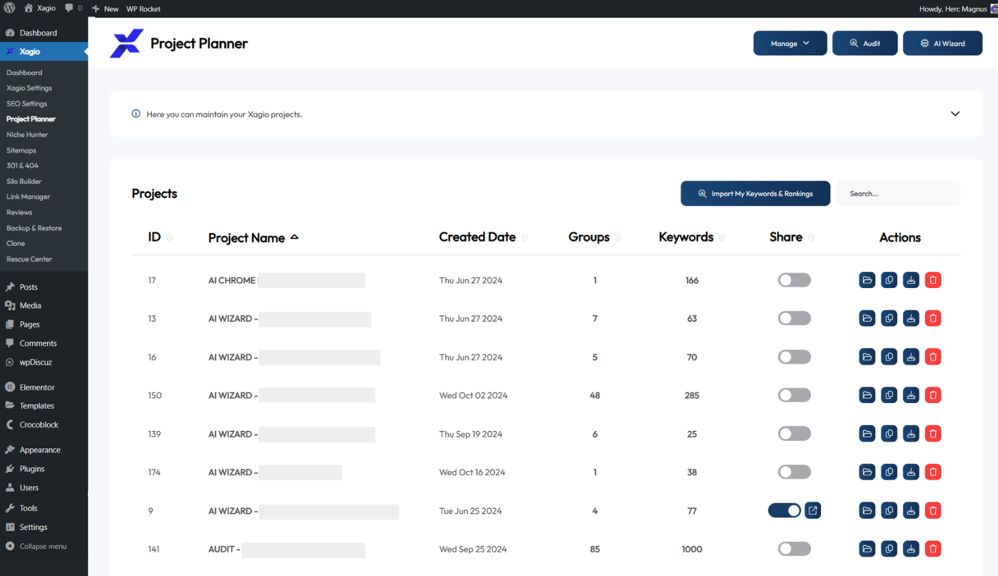
Task: Expand the projects info panel chevron
Action: [x=955, y=114]
